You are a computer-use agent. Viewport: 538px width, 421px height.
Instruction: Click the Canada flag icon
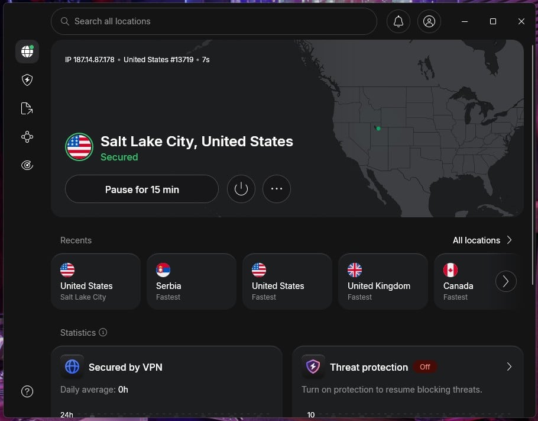point(451,270)
